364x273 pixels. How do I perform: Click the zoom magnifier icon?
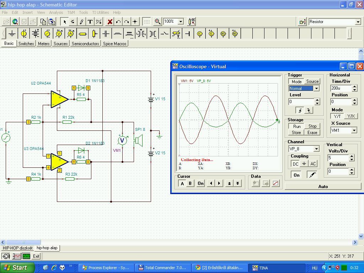click(157, 22)
